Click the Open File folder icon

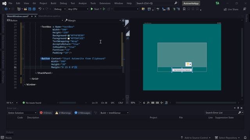pyautogui.click(x=25, y=9)
